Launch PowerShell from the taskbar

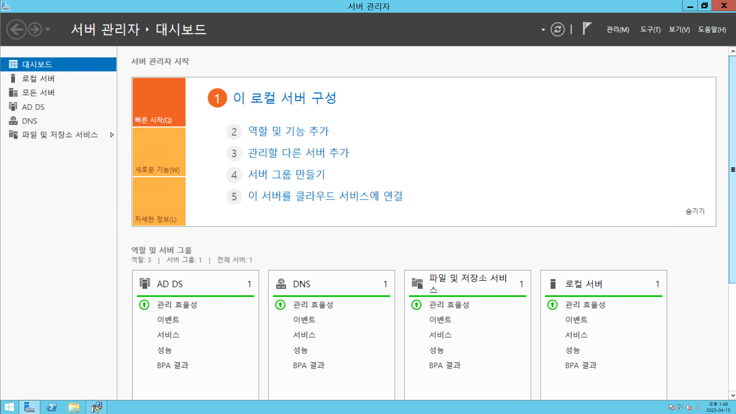52,407
